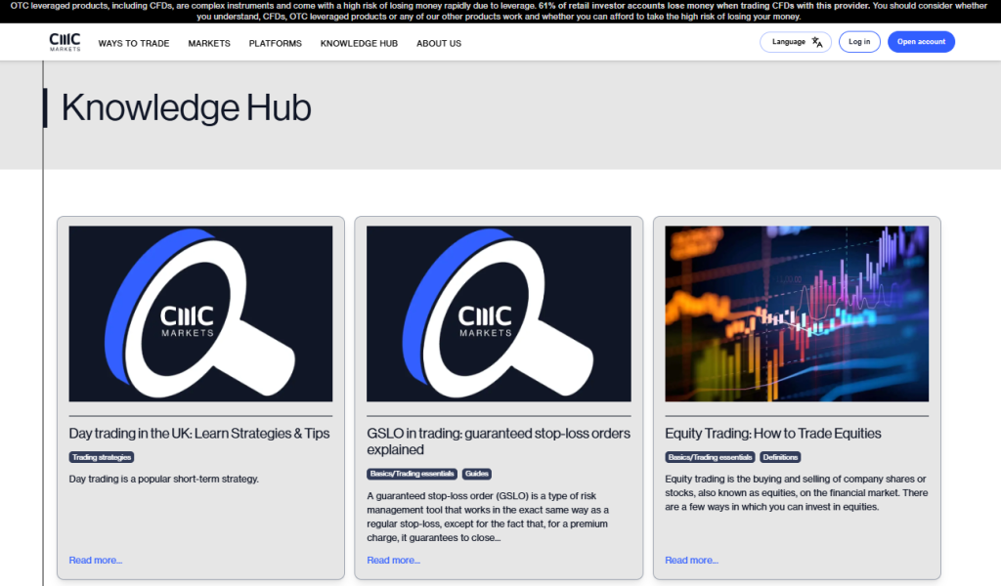Open Day trading in the UK article title

199,434
